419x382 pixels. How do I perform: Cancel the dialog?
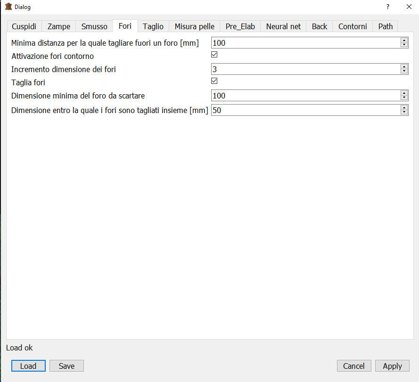tap(354, 366)
